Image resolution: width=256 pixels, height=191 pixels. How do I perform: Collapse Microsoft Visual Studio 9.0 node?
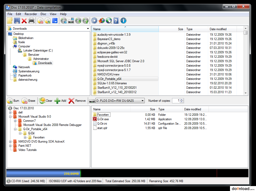tap(10, 117)
